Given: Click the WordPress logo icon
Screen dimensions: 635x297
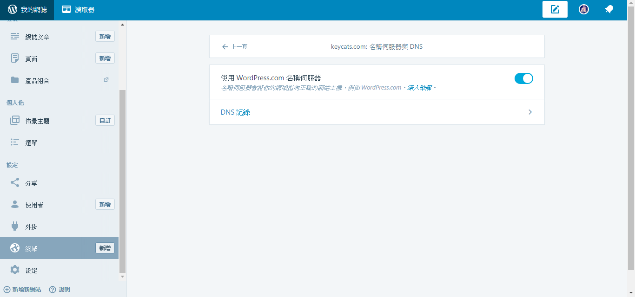Looking at the screenshot, I should 13,9.
